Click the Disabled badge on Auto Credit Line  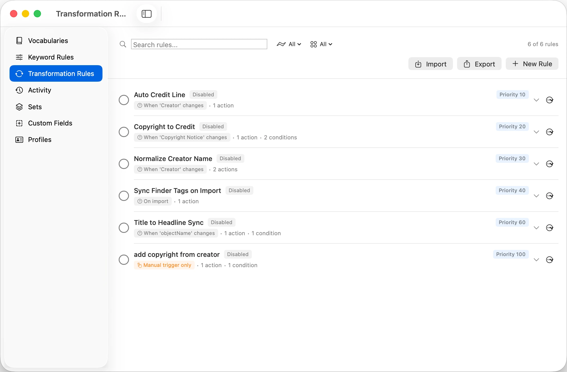click(203, 95)
